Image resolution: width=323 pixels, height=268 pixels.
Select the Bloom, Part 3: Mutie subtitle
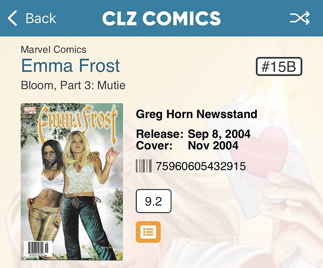[73, 85]
